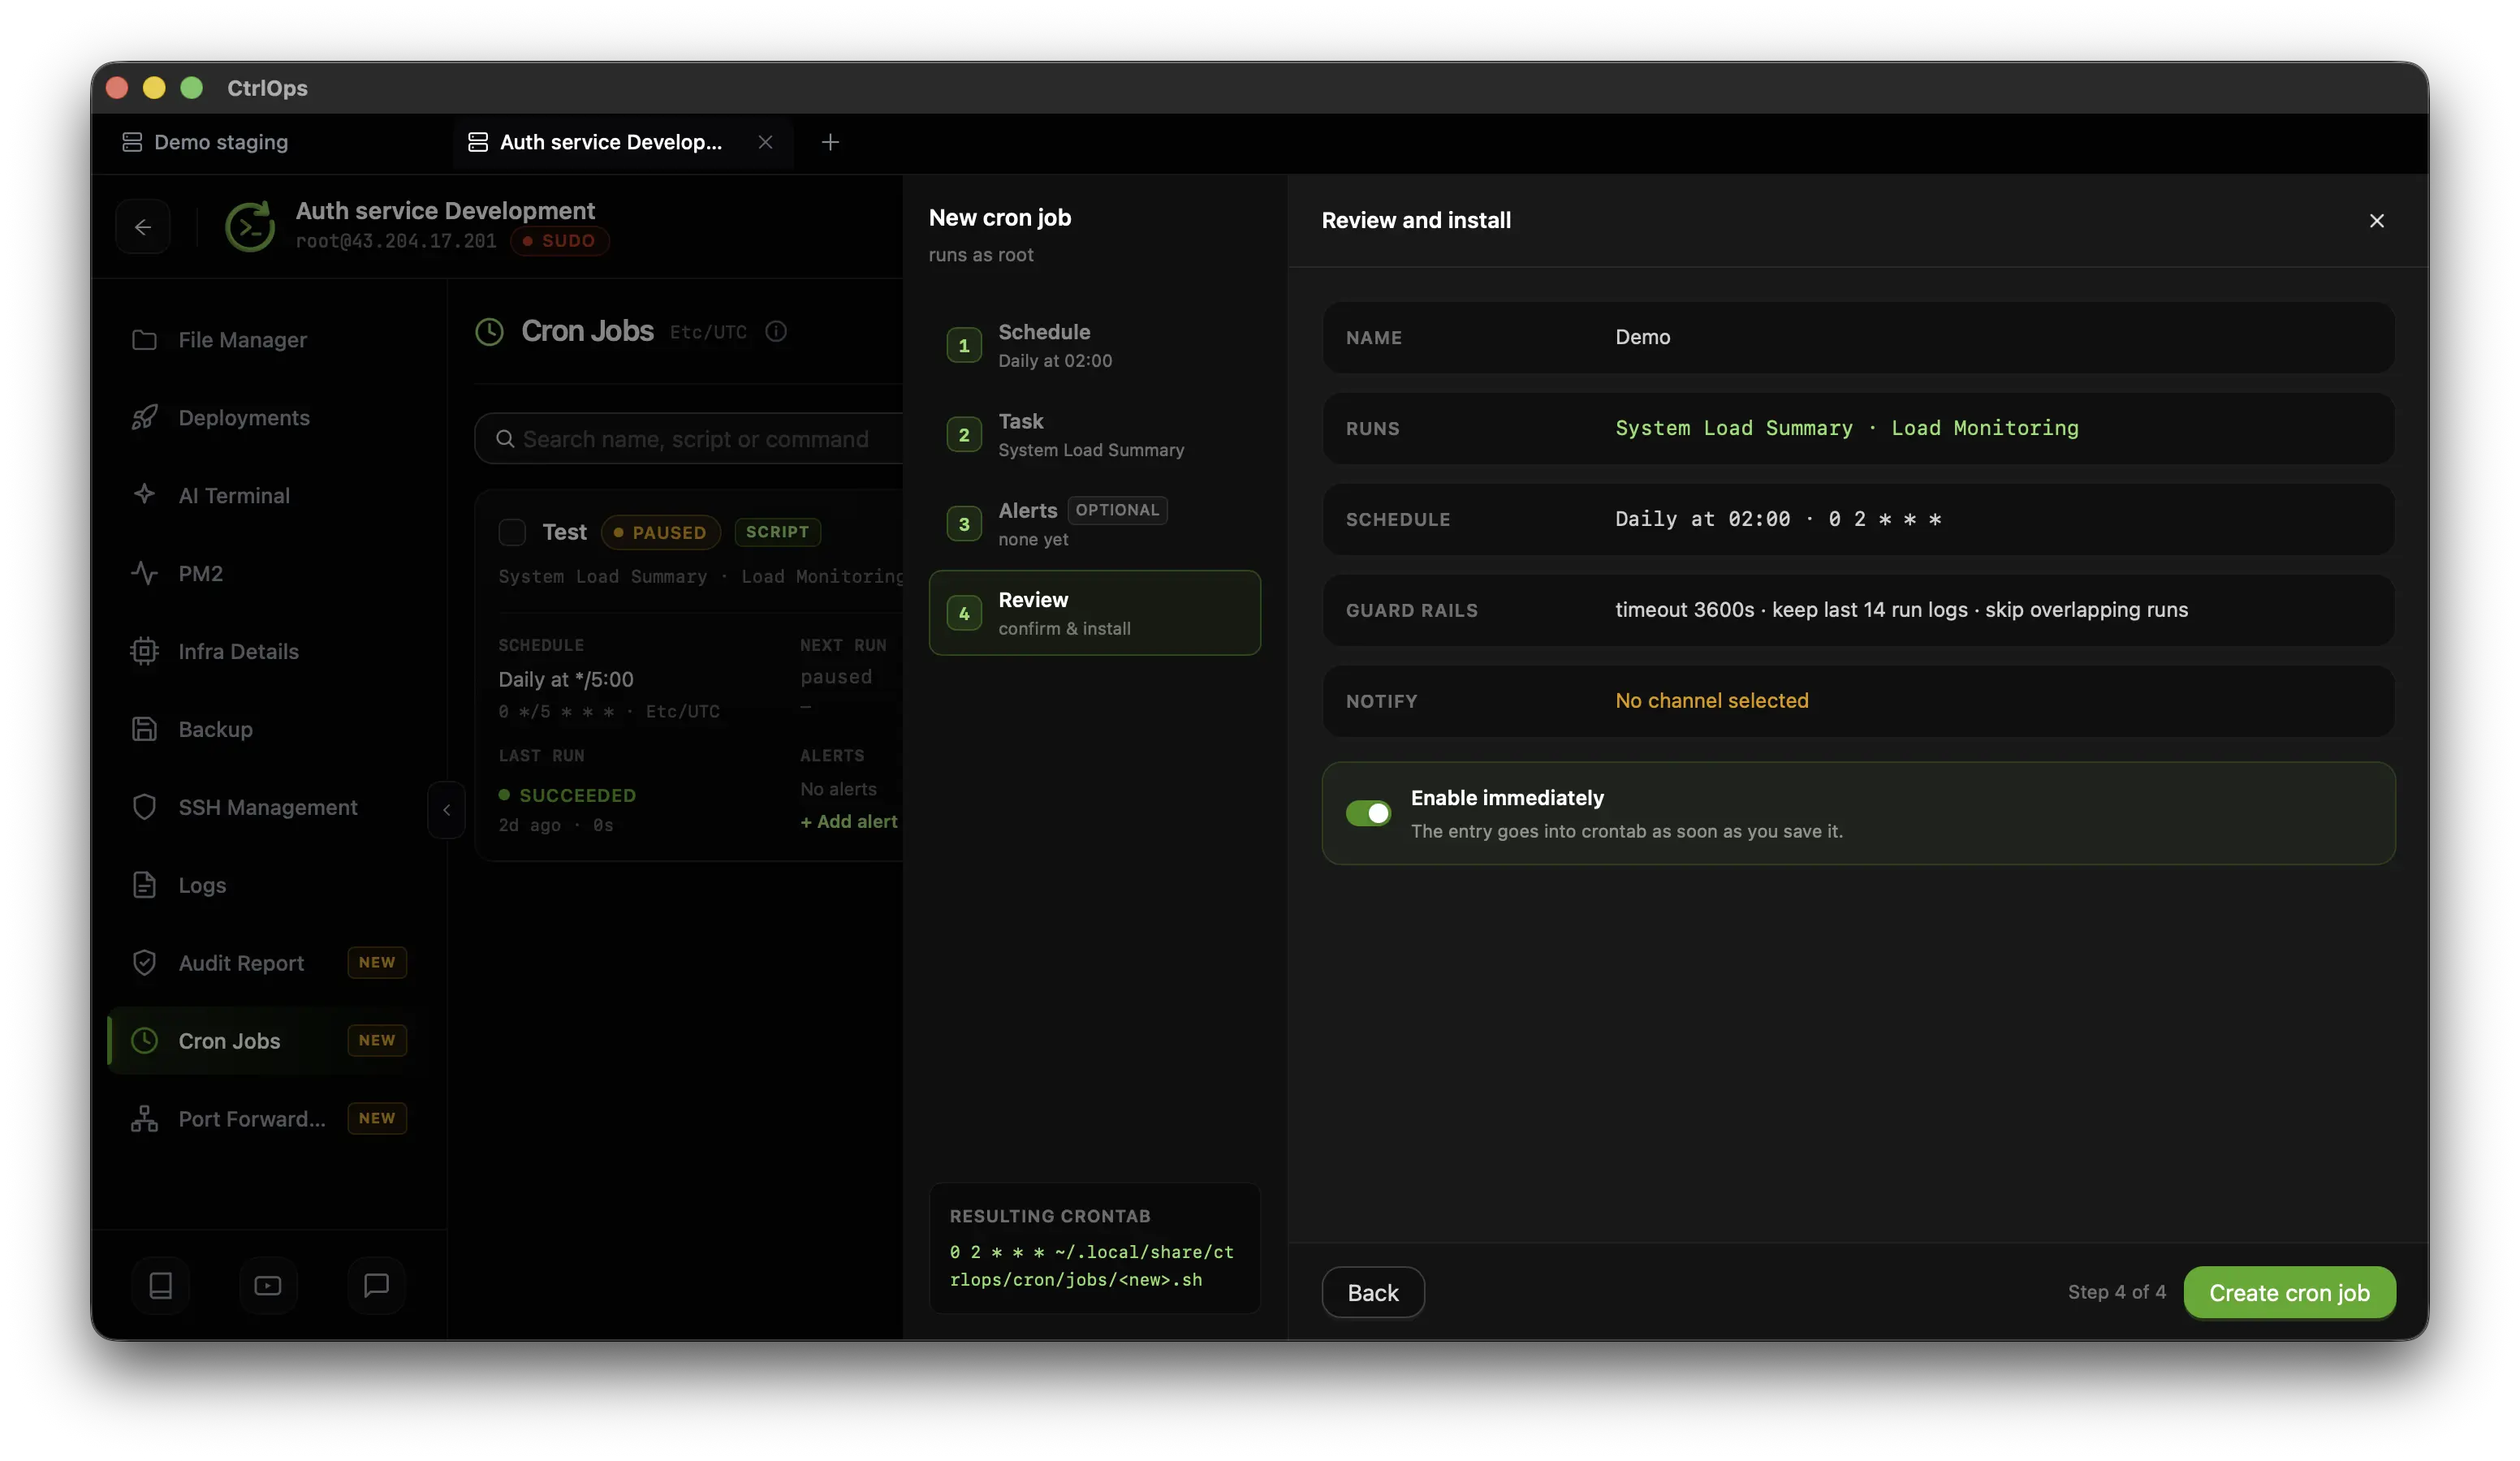Click the SCRIPT badge on Test
The width and height of the screenshot is (2520, 1461).
coord(779,533)
